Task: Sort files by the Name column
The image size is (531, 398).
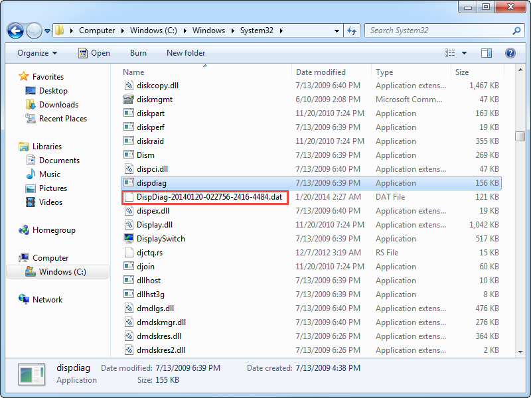Action: pos(133,72)
